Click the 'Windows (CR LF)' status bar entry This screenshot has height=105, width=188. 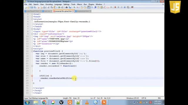tap(132, 98)
